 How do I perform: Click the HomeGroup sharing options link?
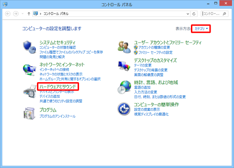click(x=70, y=79)
